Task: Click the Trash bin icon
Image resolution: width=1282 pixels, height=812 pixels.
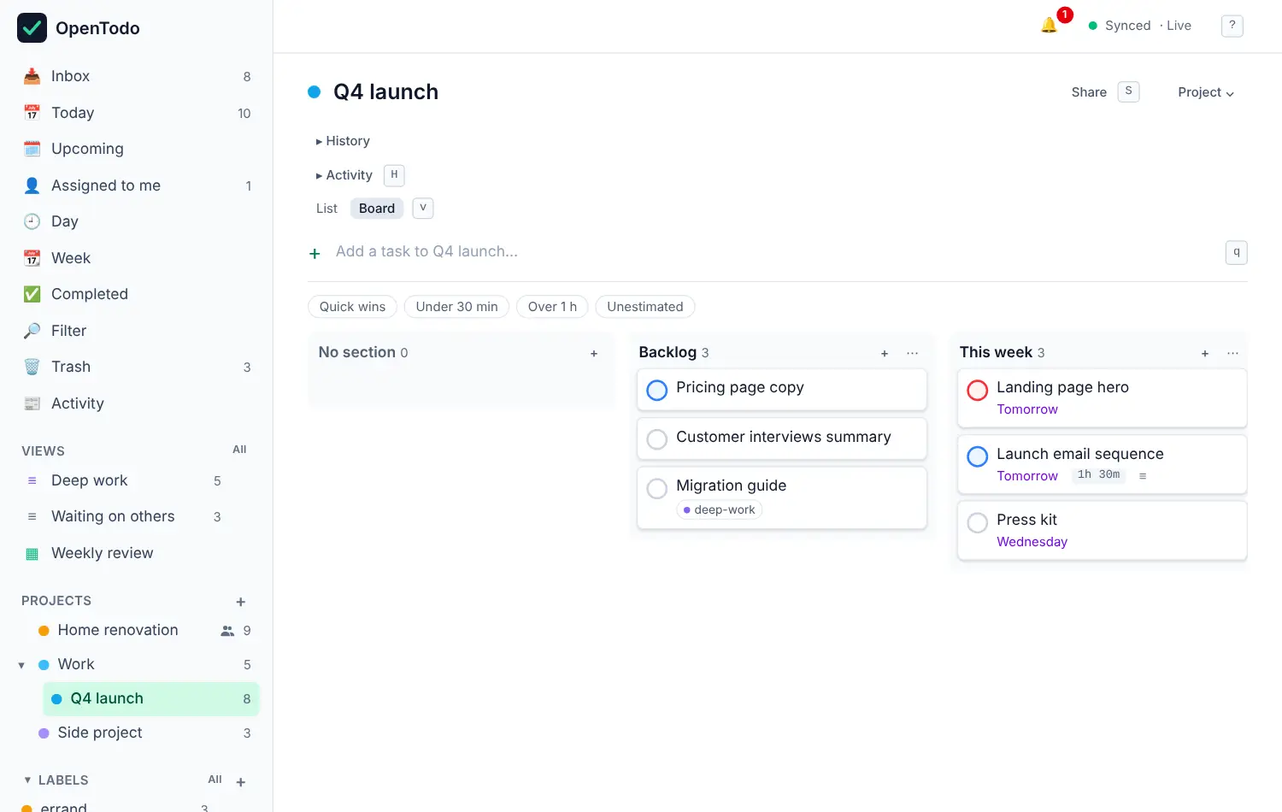Action: (x=32, y=367)
